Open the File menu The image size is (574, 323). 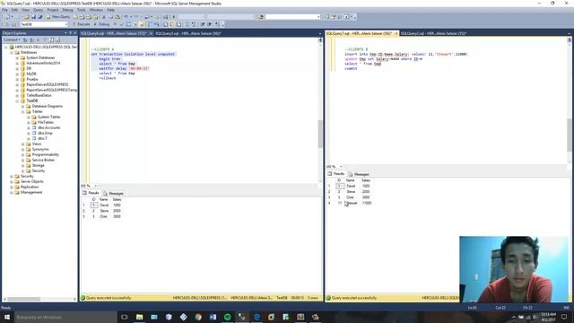4,10
